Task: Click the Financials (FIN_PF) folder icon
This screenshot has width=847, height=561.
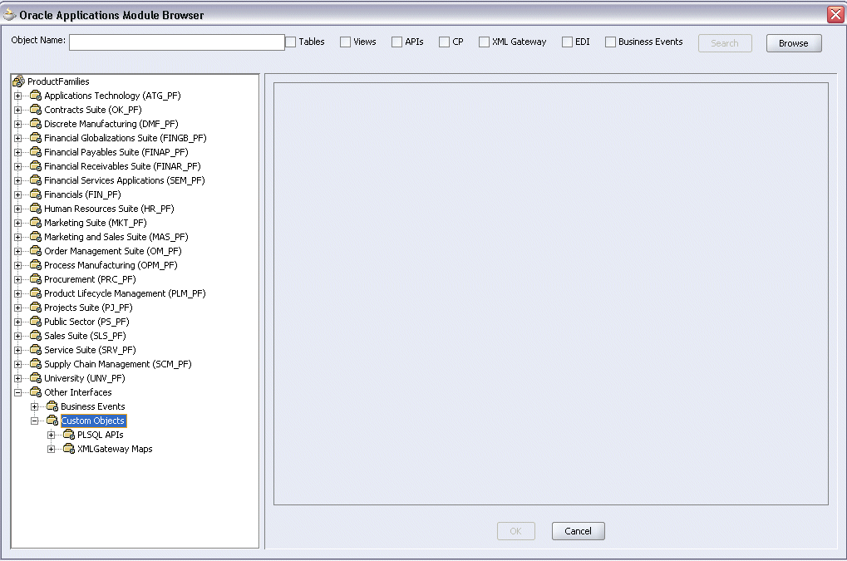Action: pos(36,194)
